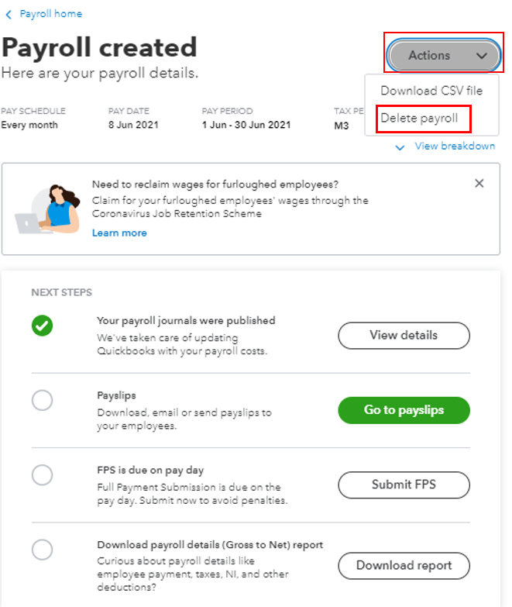Toggle the Payslips step circle
This screenshot has width=512, height=607.
[43, 401]
